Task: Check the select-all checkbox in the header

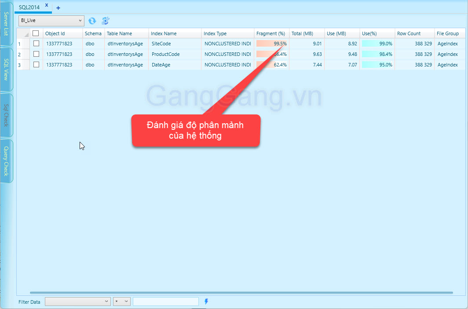Action: (x=36, y=33)
